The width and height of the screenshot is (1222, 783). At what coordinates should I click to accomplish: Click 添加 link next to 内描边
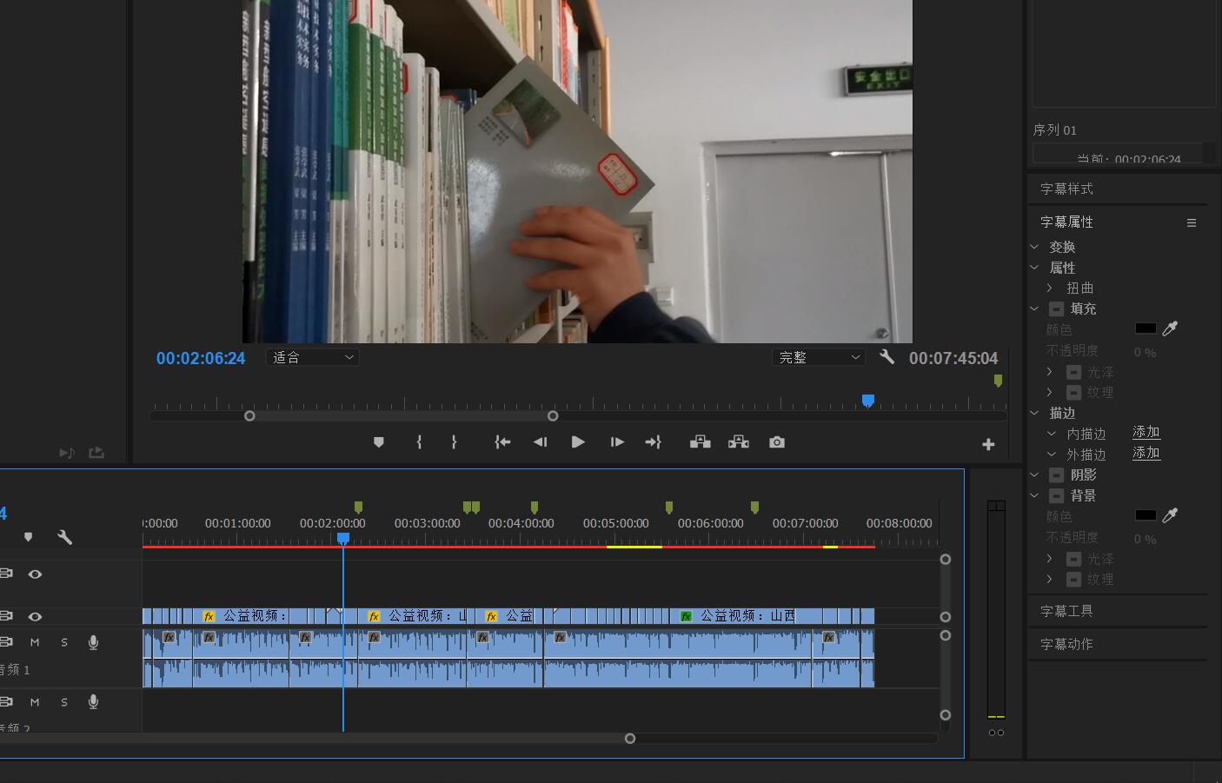coord(1146,433)
